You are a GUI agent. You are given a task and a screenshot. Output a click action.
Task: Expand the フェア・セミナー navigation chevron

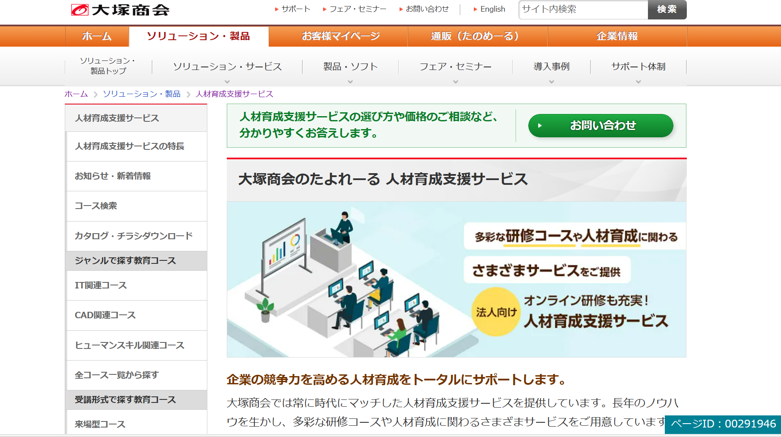pos(455,81)
